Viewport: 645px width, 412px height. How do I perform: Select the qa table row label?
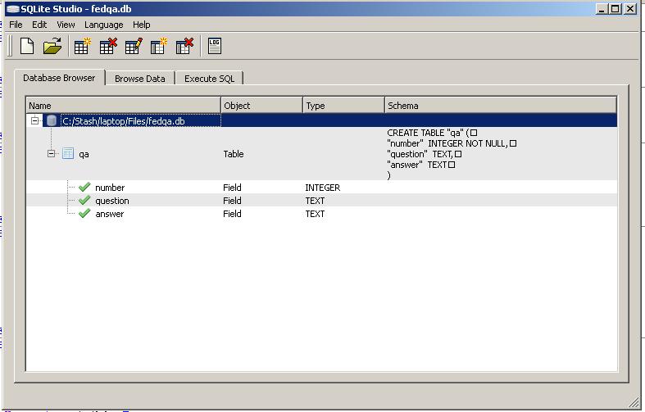pos(84,154)
